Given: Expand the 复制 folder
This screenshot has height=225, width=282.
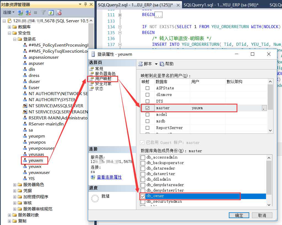Looking at the screenshot, I should pos(10,221).
